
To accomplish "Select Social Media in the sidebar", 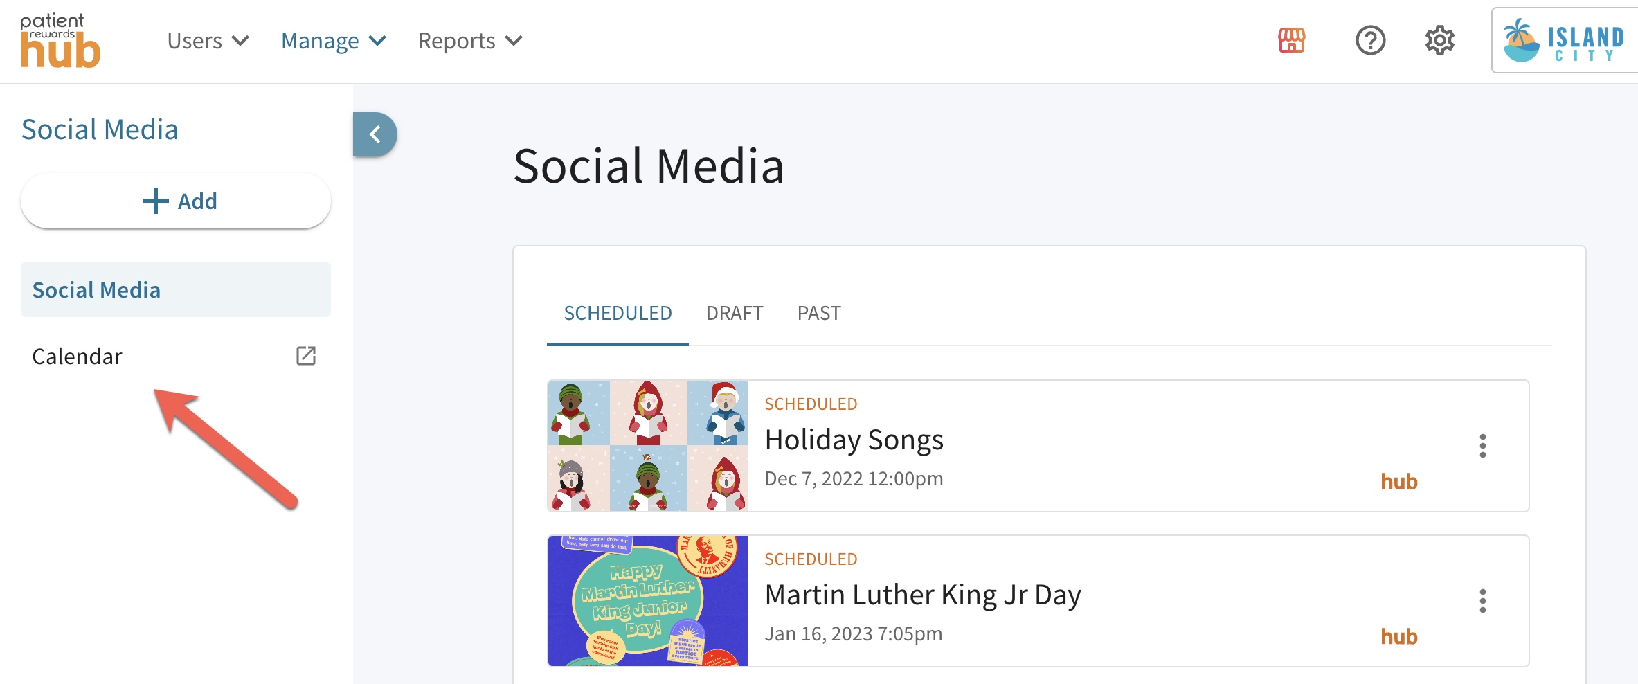I will tap(176, 289).
